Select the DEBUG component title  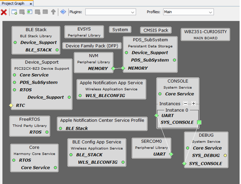point(206,135)
